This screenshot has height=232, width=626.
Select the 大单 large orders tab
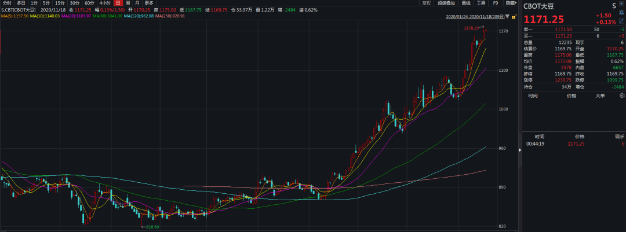pyautogui.click(x=600, y=95)
